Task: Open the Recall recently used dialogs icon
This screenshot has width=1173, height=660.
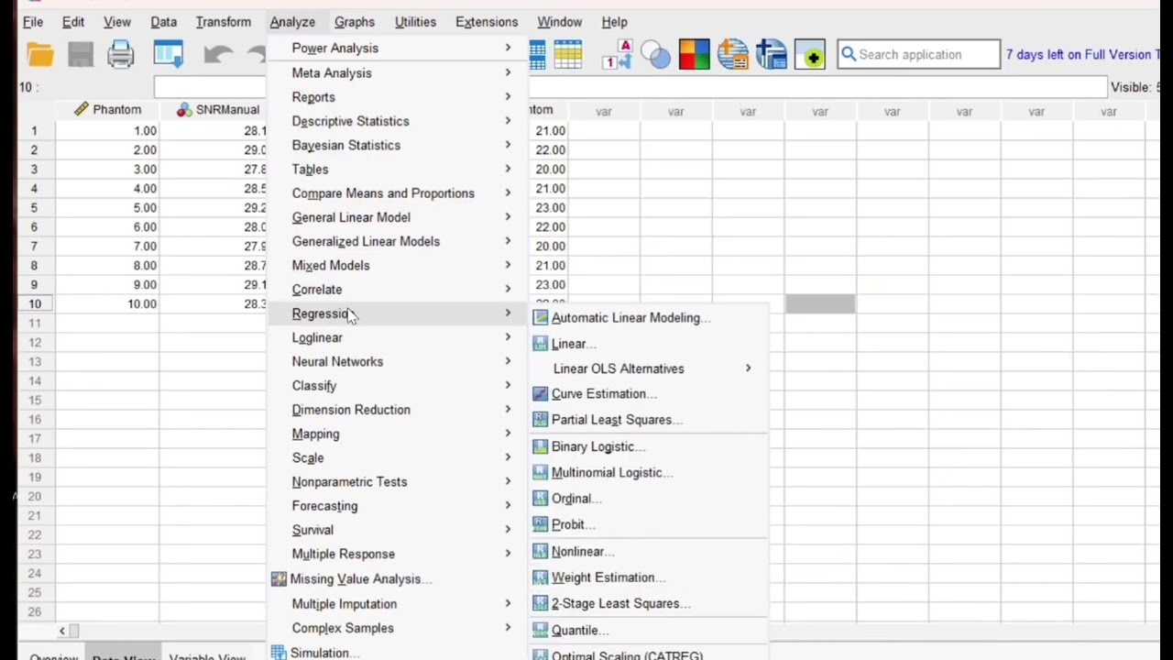Action: coord(169,55)
